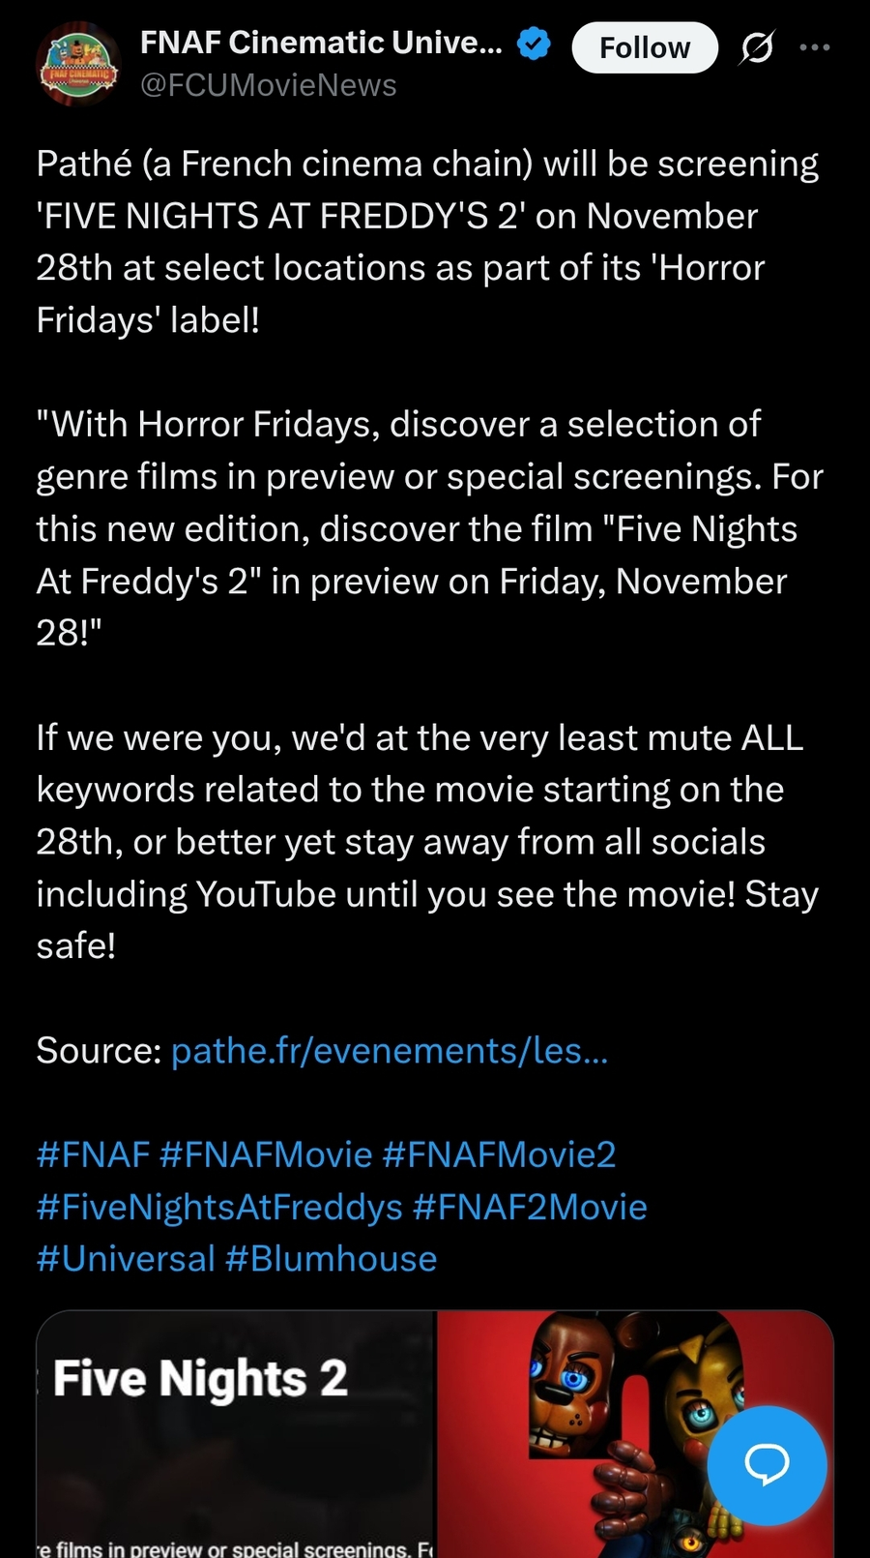This screenshot has width=870, height=1558.
Task: Open the pathe.fr/evenements source link
Action: pos(390,1050)
